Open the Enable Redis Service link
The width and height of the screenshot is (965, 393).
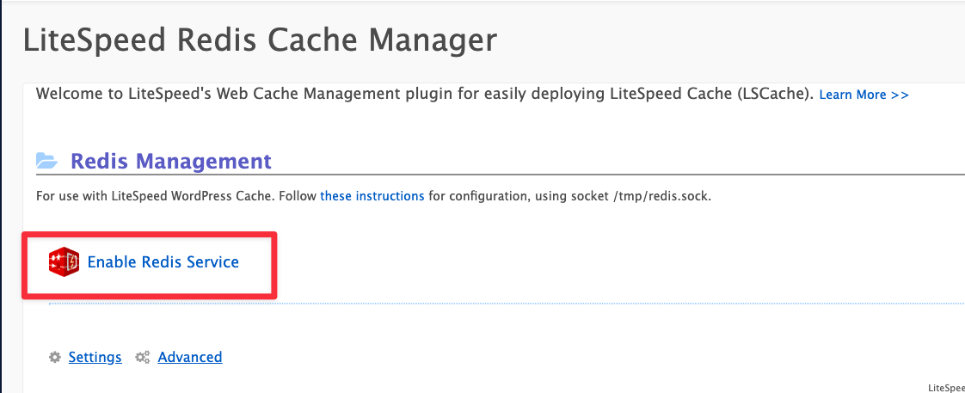pos(163,262)
